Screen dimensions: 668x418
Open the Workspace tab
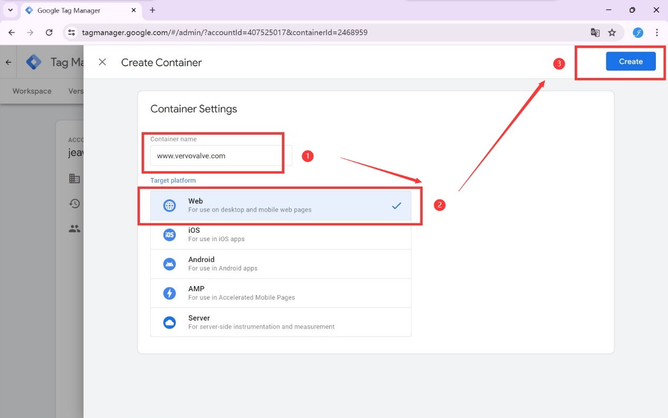click(x=32, y=91)
